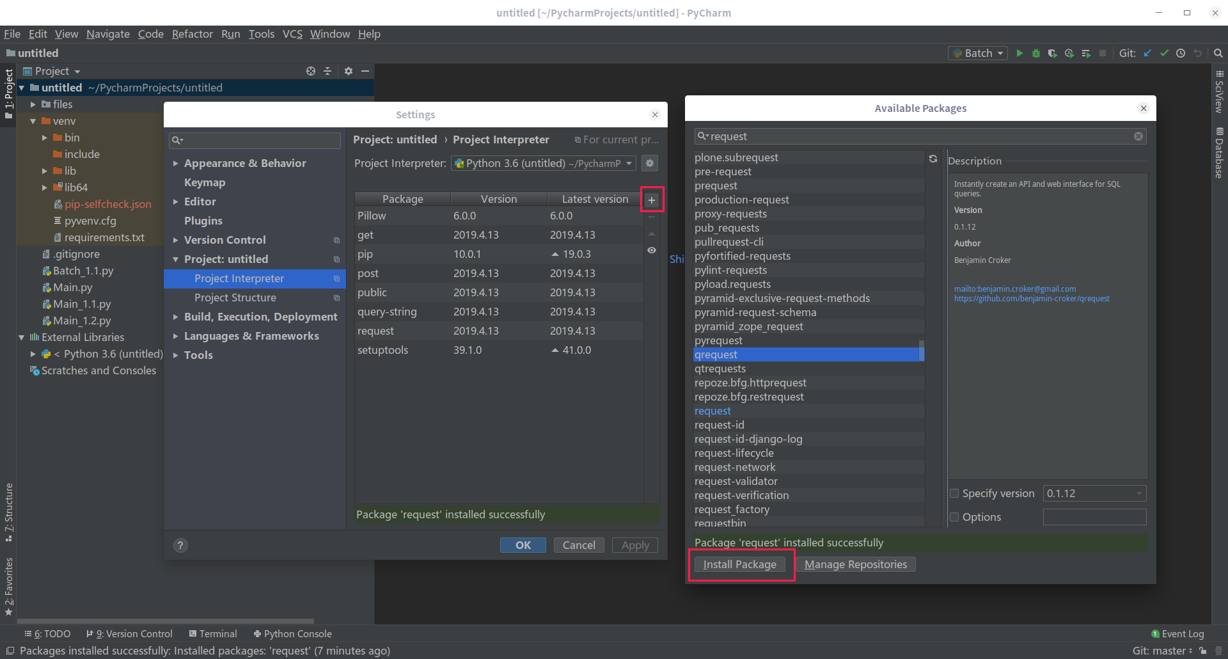
Task: Click the Options text field
Action: point(1094,517)
